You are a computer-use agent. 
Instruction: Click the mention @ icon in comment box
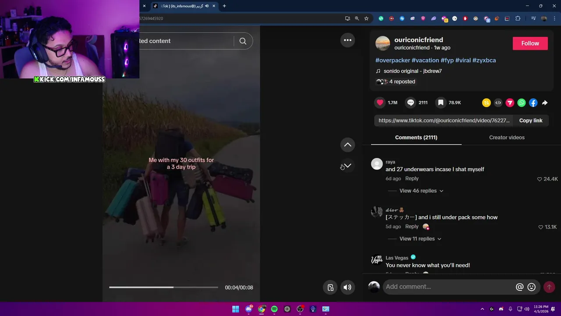pos(519,287)
